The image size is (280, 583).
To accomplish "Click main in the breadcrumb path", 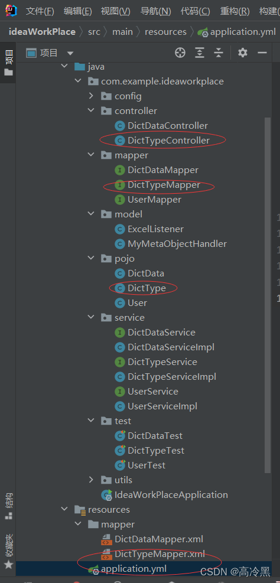I will [x=122, y=32].
